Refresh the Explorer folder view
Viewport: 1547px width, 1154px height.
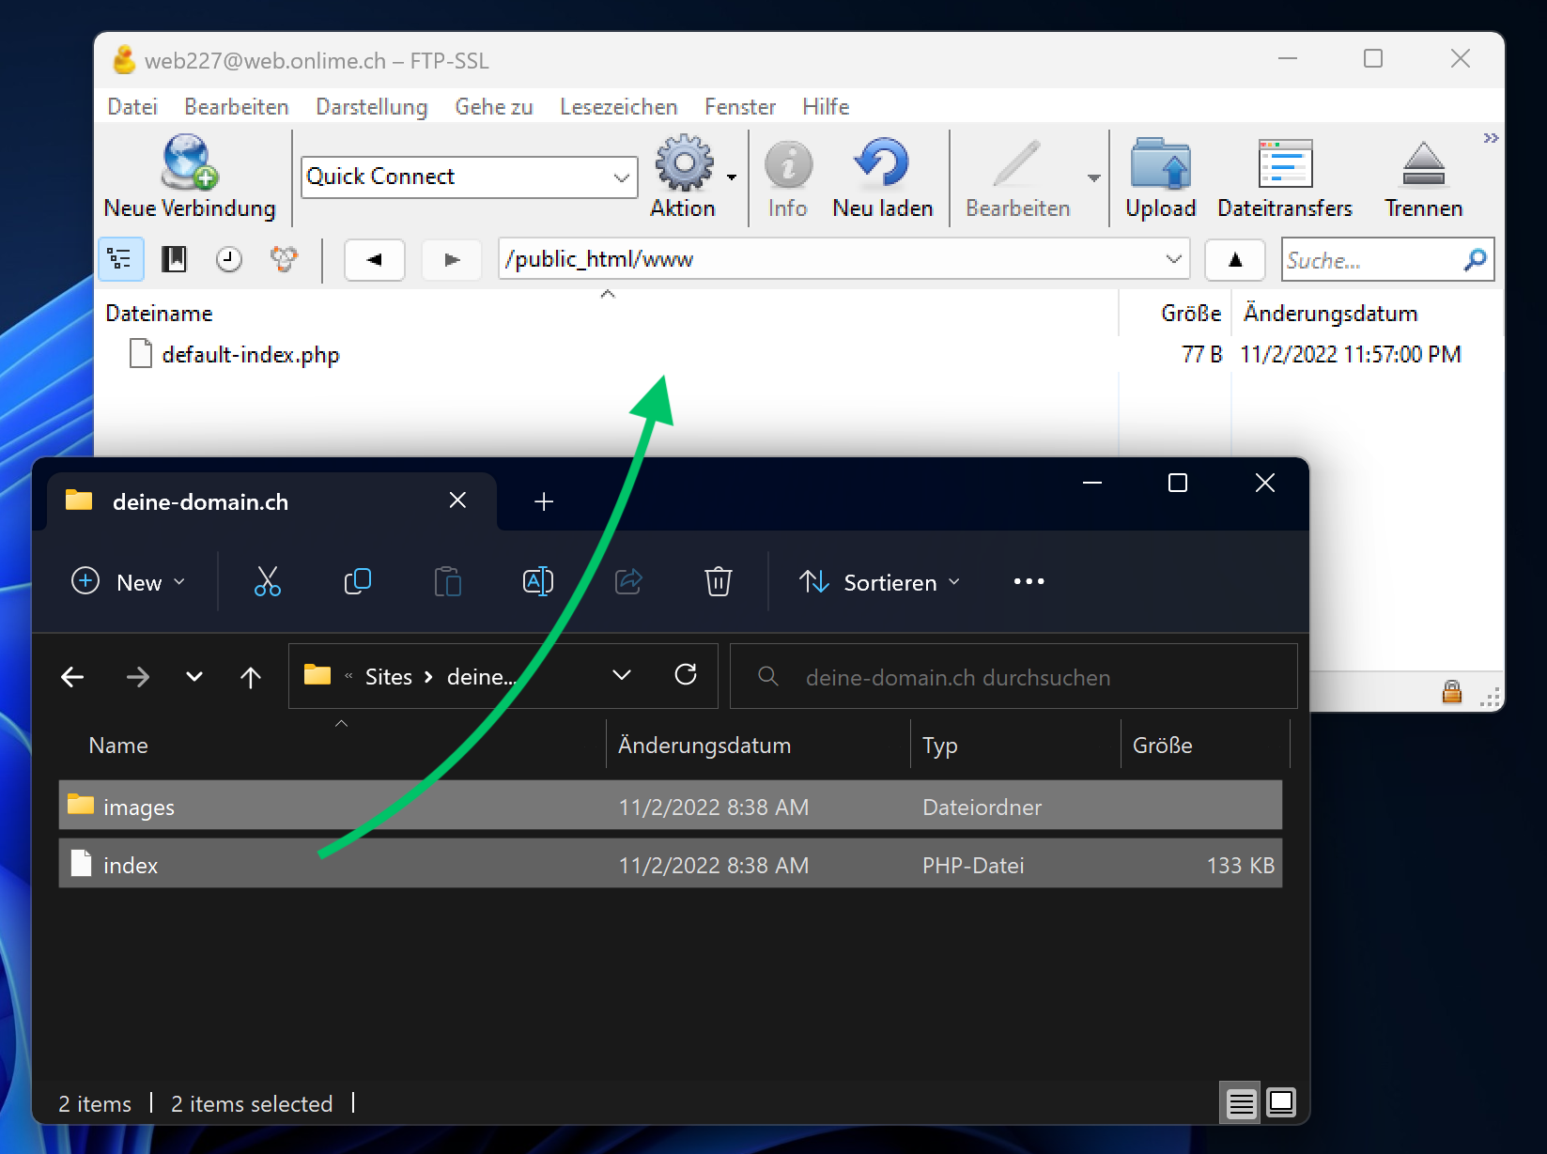(x=686, y=674)
